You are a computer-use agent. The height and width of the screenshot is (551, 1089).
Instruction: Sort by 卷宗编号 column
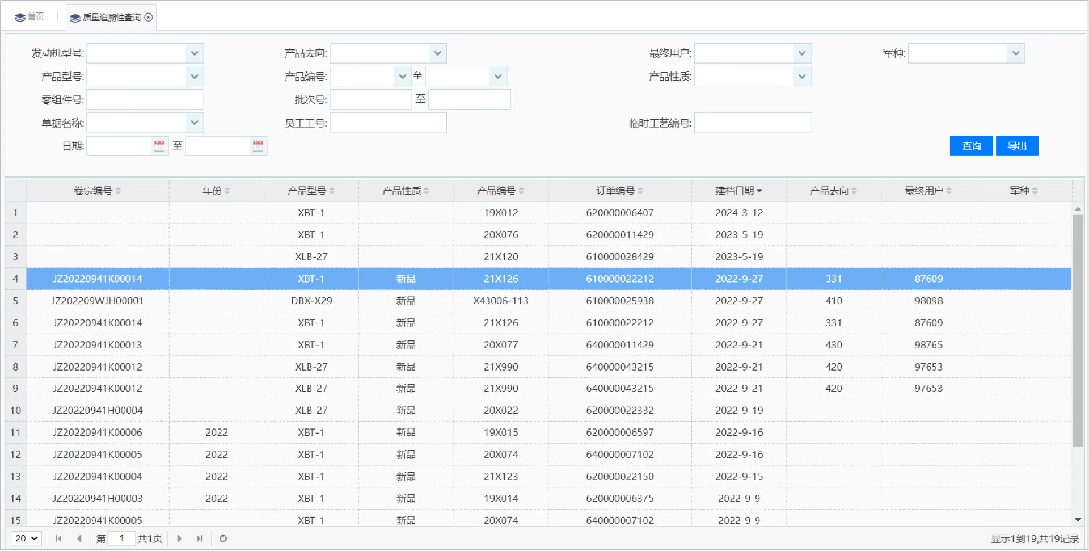[98, 191]
